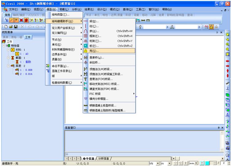The image size is (232, 166).
Task: Select the 常用 toolbar tab
Action: 7,15
